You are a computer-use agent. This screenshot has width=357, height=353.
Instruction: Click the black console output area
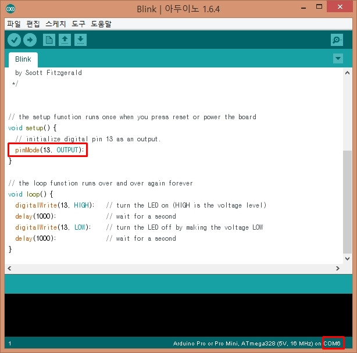pos(178,315)
